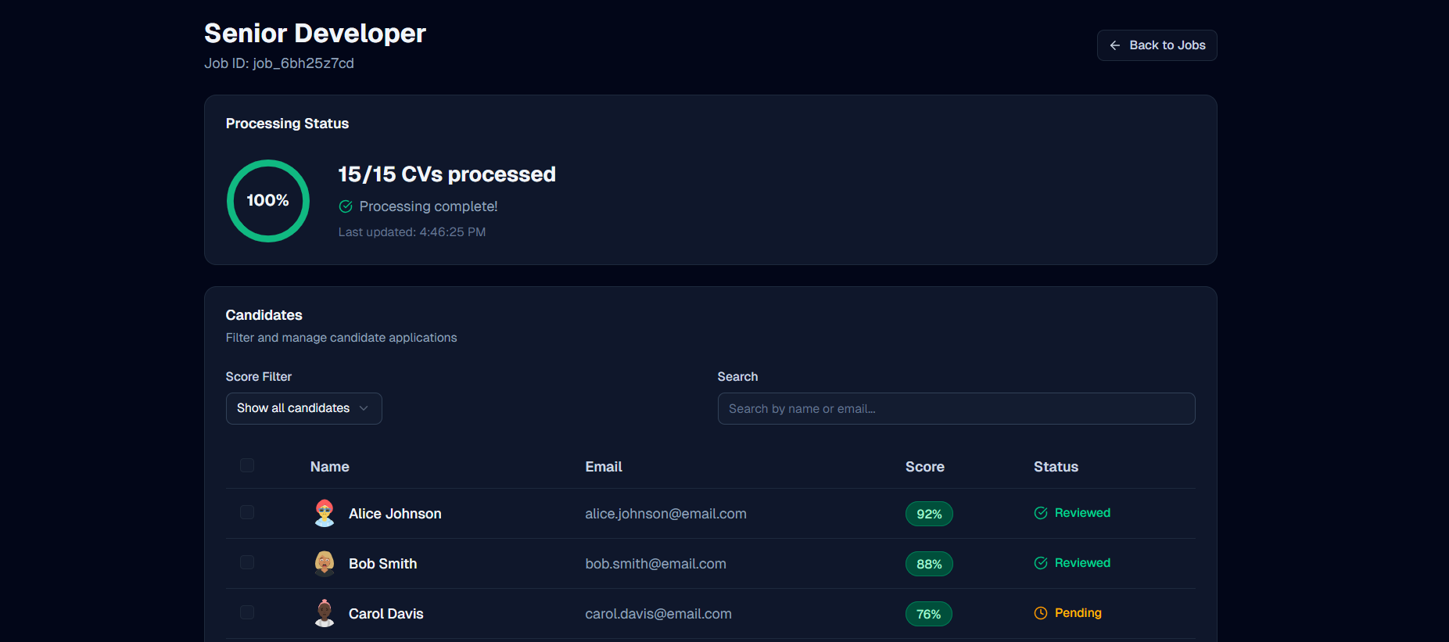Toggle the select-all checkbox in table header
The width and height of the screenshot is (1449, 642).
point(247,465)
